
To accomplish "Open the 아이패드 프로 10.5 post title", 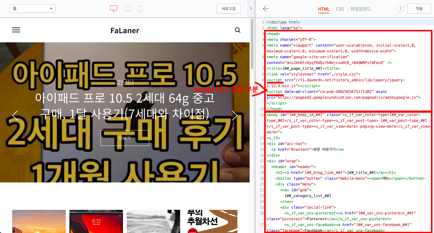I will click(x=125, y=106).
